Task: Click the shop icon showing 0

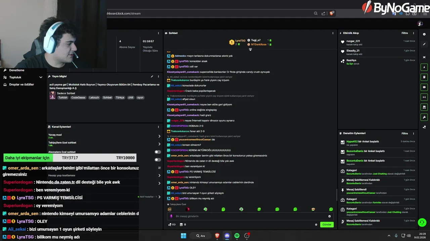Action: [183, 225]
